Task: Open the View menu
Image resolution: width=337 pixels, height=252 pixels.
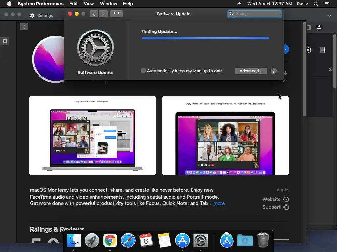Action: click(x=89, y=4)
